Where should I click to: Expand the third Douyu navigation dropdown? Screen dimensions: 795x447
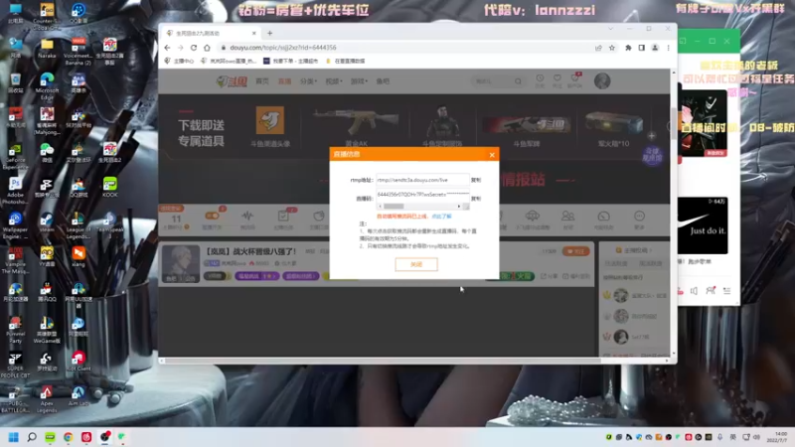coord(308,81)
